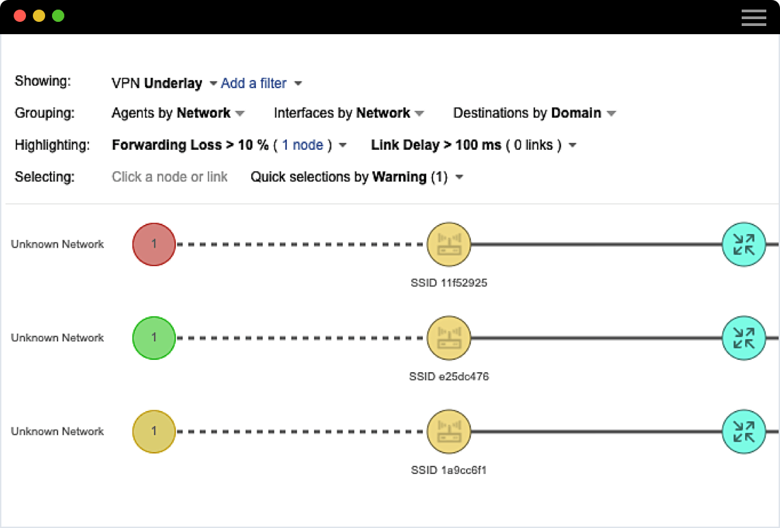Open Quick selections by Warning dropdown
This screenshot has height=528, width=780.
[x=459, y=178]
